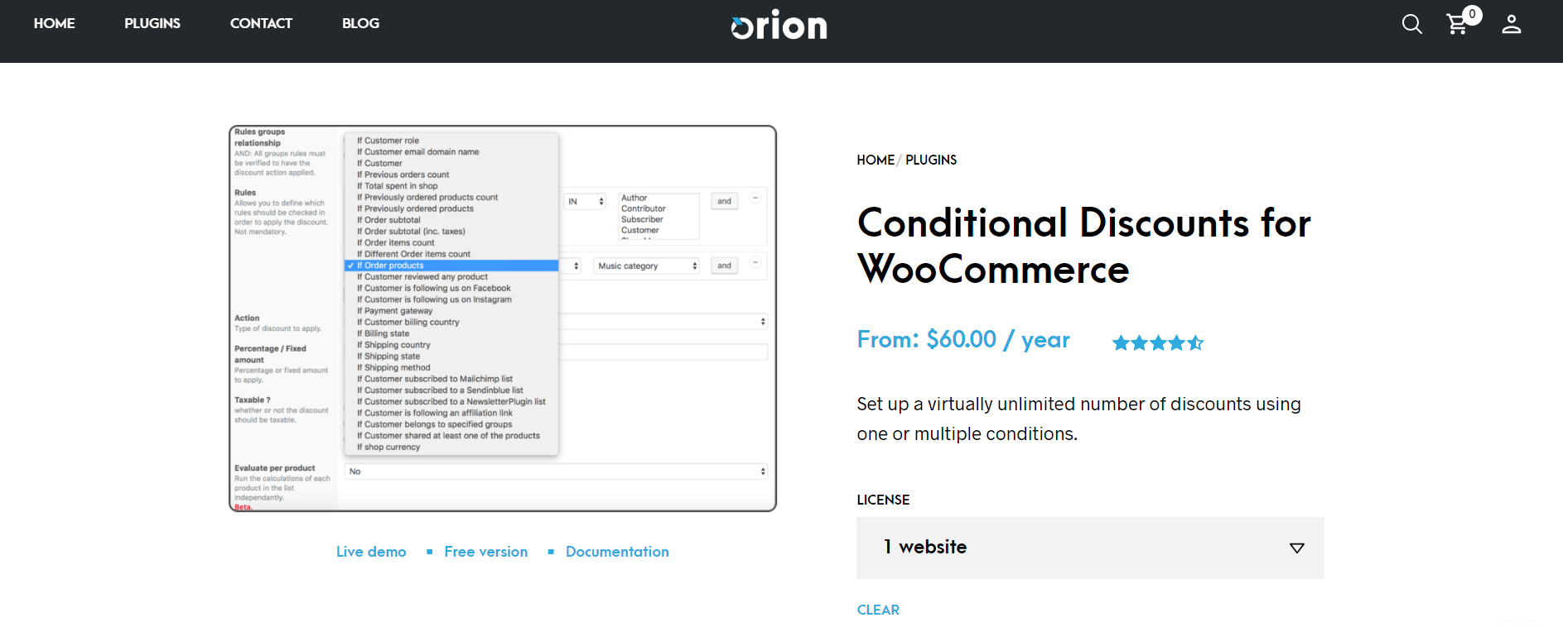Click the CLEAR license selection link
This screenshot has width=1563, height=627.
[878, 610]
